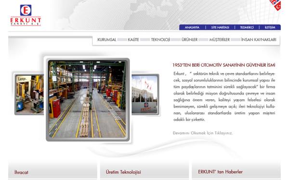Open the İLETİŞİM contact page
289x180 pixels.
click(x=270, y=27)
